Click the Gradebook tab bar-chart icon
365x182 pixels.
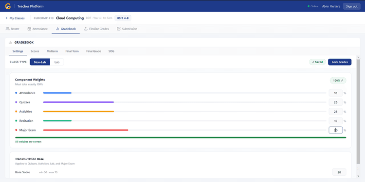pyautogui.click(x=57, y=29)
